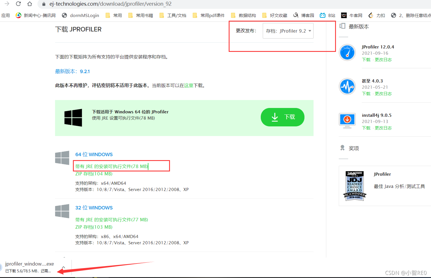
Task: Click the JProfiler 12.0.4 gauge icon
Action: (347, 52)
